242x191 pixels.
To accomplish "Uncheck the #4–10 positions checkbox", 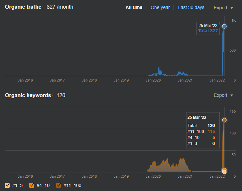I will point(32,185).
